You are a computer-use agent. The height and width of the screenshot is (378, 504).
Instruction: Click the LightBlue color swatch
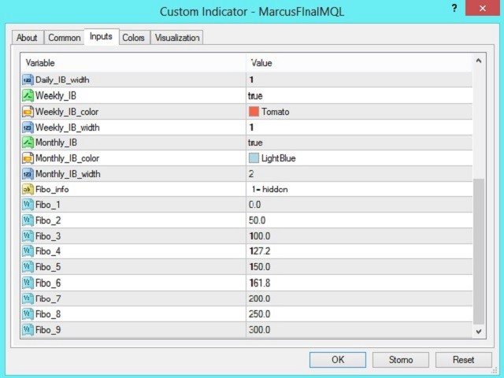click(x=254, y=158)
